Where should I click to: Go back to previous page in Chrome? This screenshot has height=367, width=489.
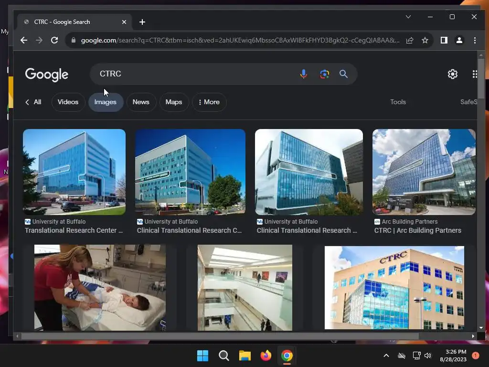click(24, 40)
